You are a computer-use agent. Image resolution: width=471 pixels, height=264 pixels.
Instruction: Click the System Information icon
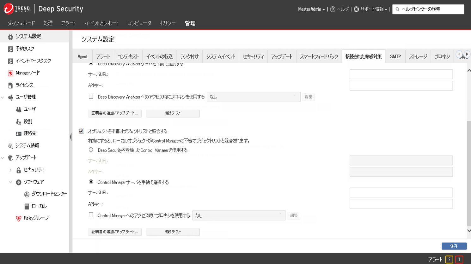[x=10, y=146]
